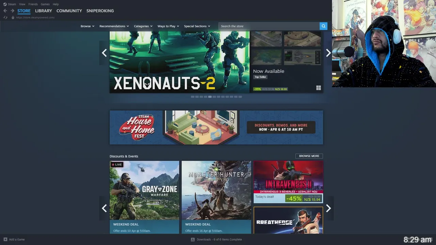This screenshot has height=245, width=436.
Task: Open the first Xenonauts 2 screenshot thumbnail
Action: (266, 39)
